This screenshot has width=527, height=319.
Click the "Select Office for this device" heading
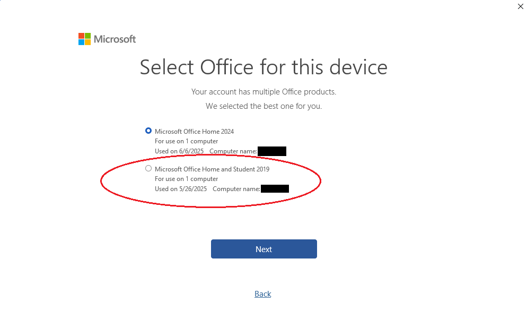pyautogui.click(x=263, y=67)
